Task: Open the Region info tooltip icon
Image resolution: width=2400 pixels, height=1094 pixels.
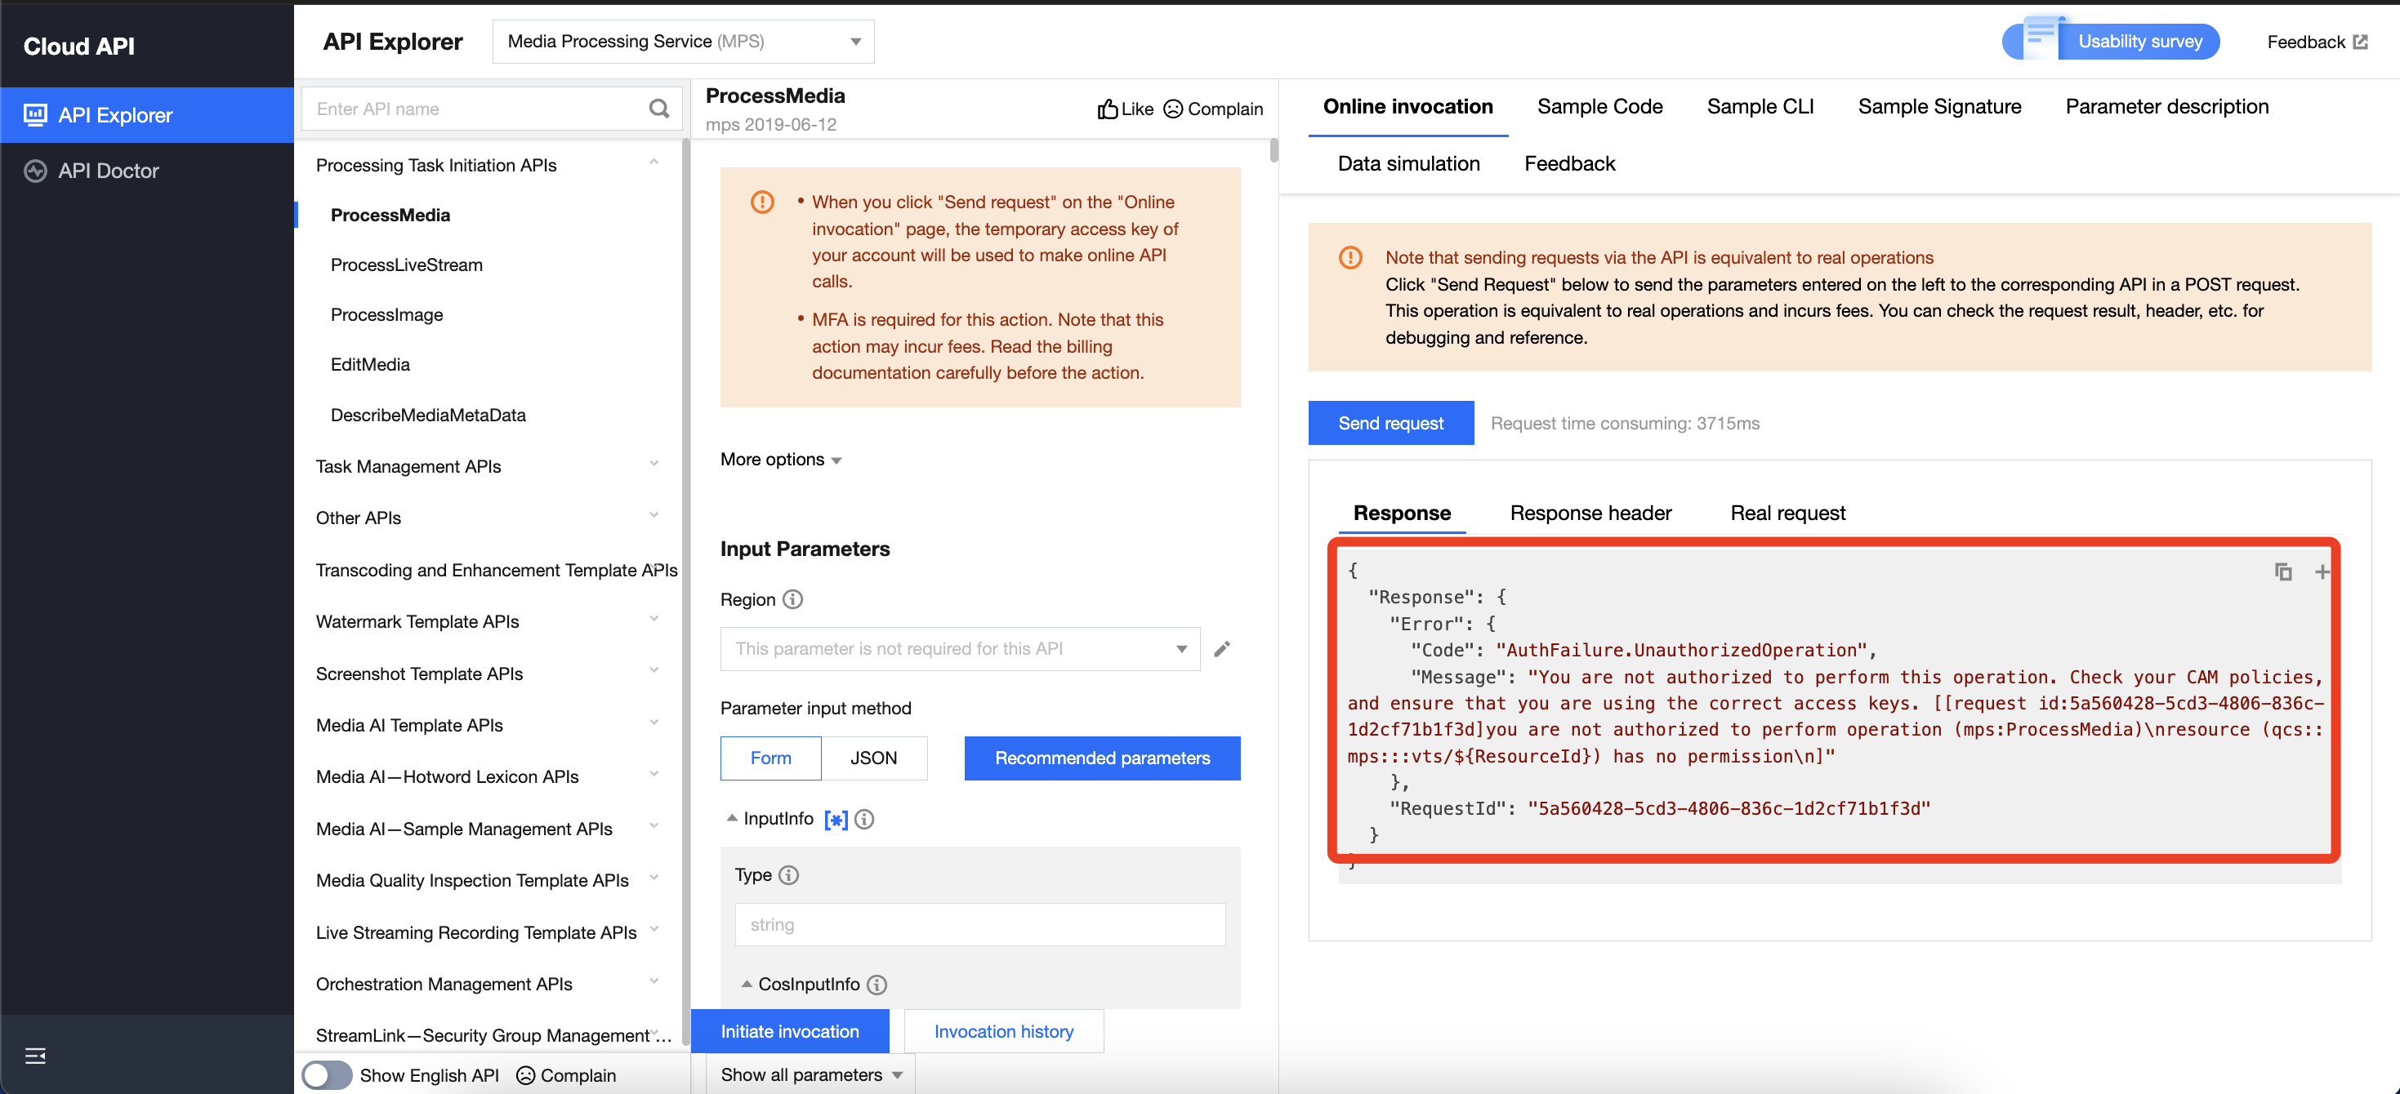Action: 792,599
